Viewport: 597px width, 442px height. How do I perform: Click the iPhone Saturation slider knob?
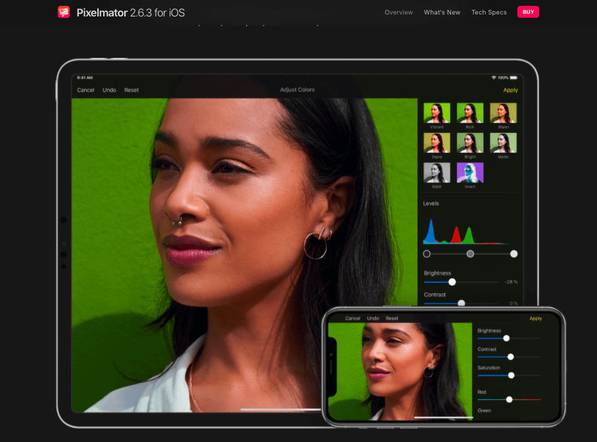coord(511,375)
